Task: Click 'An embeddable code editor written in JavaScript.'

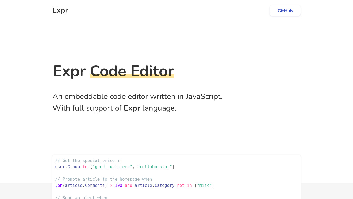Action: coord(137,96)
